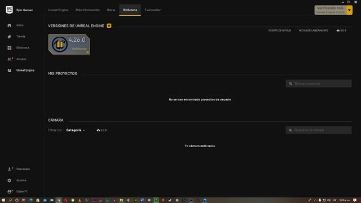Screen dimensions: 361x203
Task: Switch to the Bazar tab
Action: click(x=111, y=10)
